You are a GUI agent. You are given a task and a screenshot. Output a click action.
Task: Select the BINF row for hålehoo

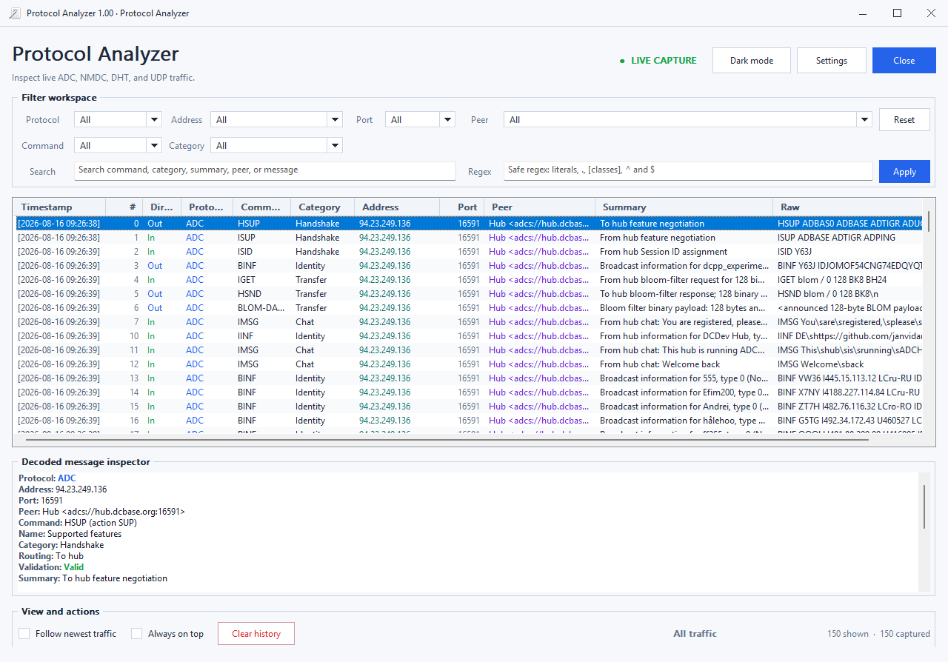click(468, 421)
